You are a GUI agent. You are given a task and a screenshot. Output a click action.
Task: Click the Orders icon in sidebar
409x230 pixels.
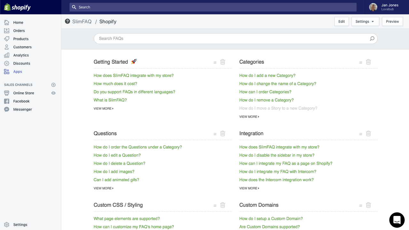coord(7,31)
